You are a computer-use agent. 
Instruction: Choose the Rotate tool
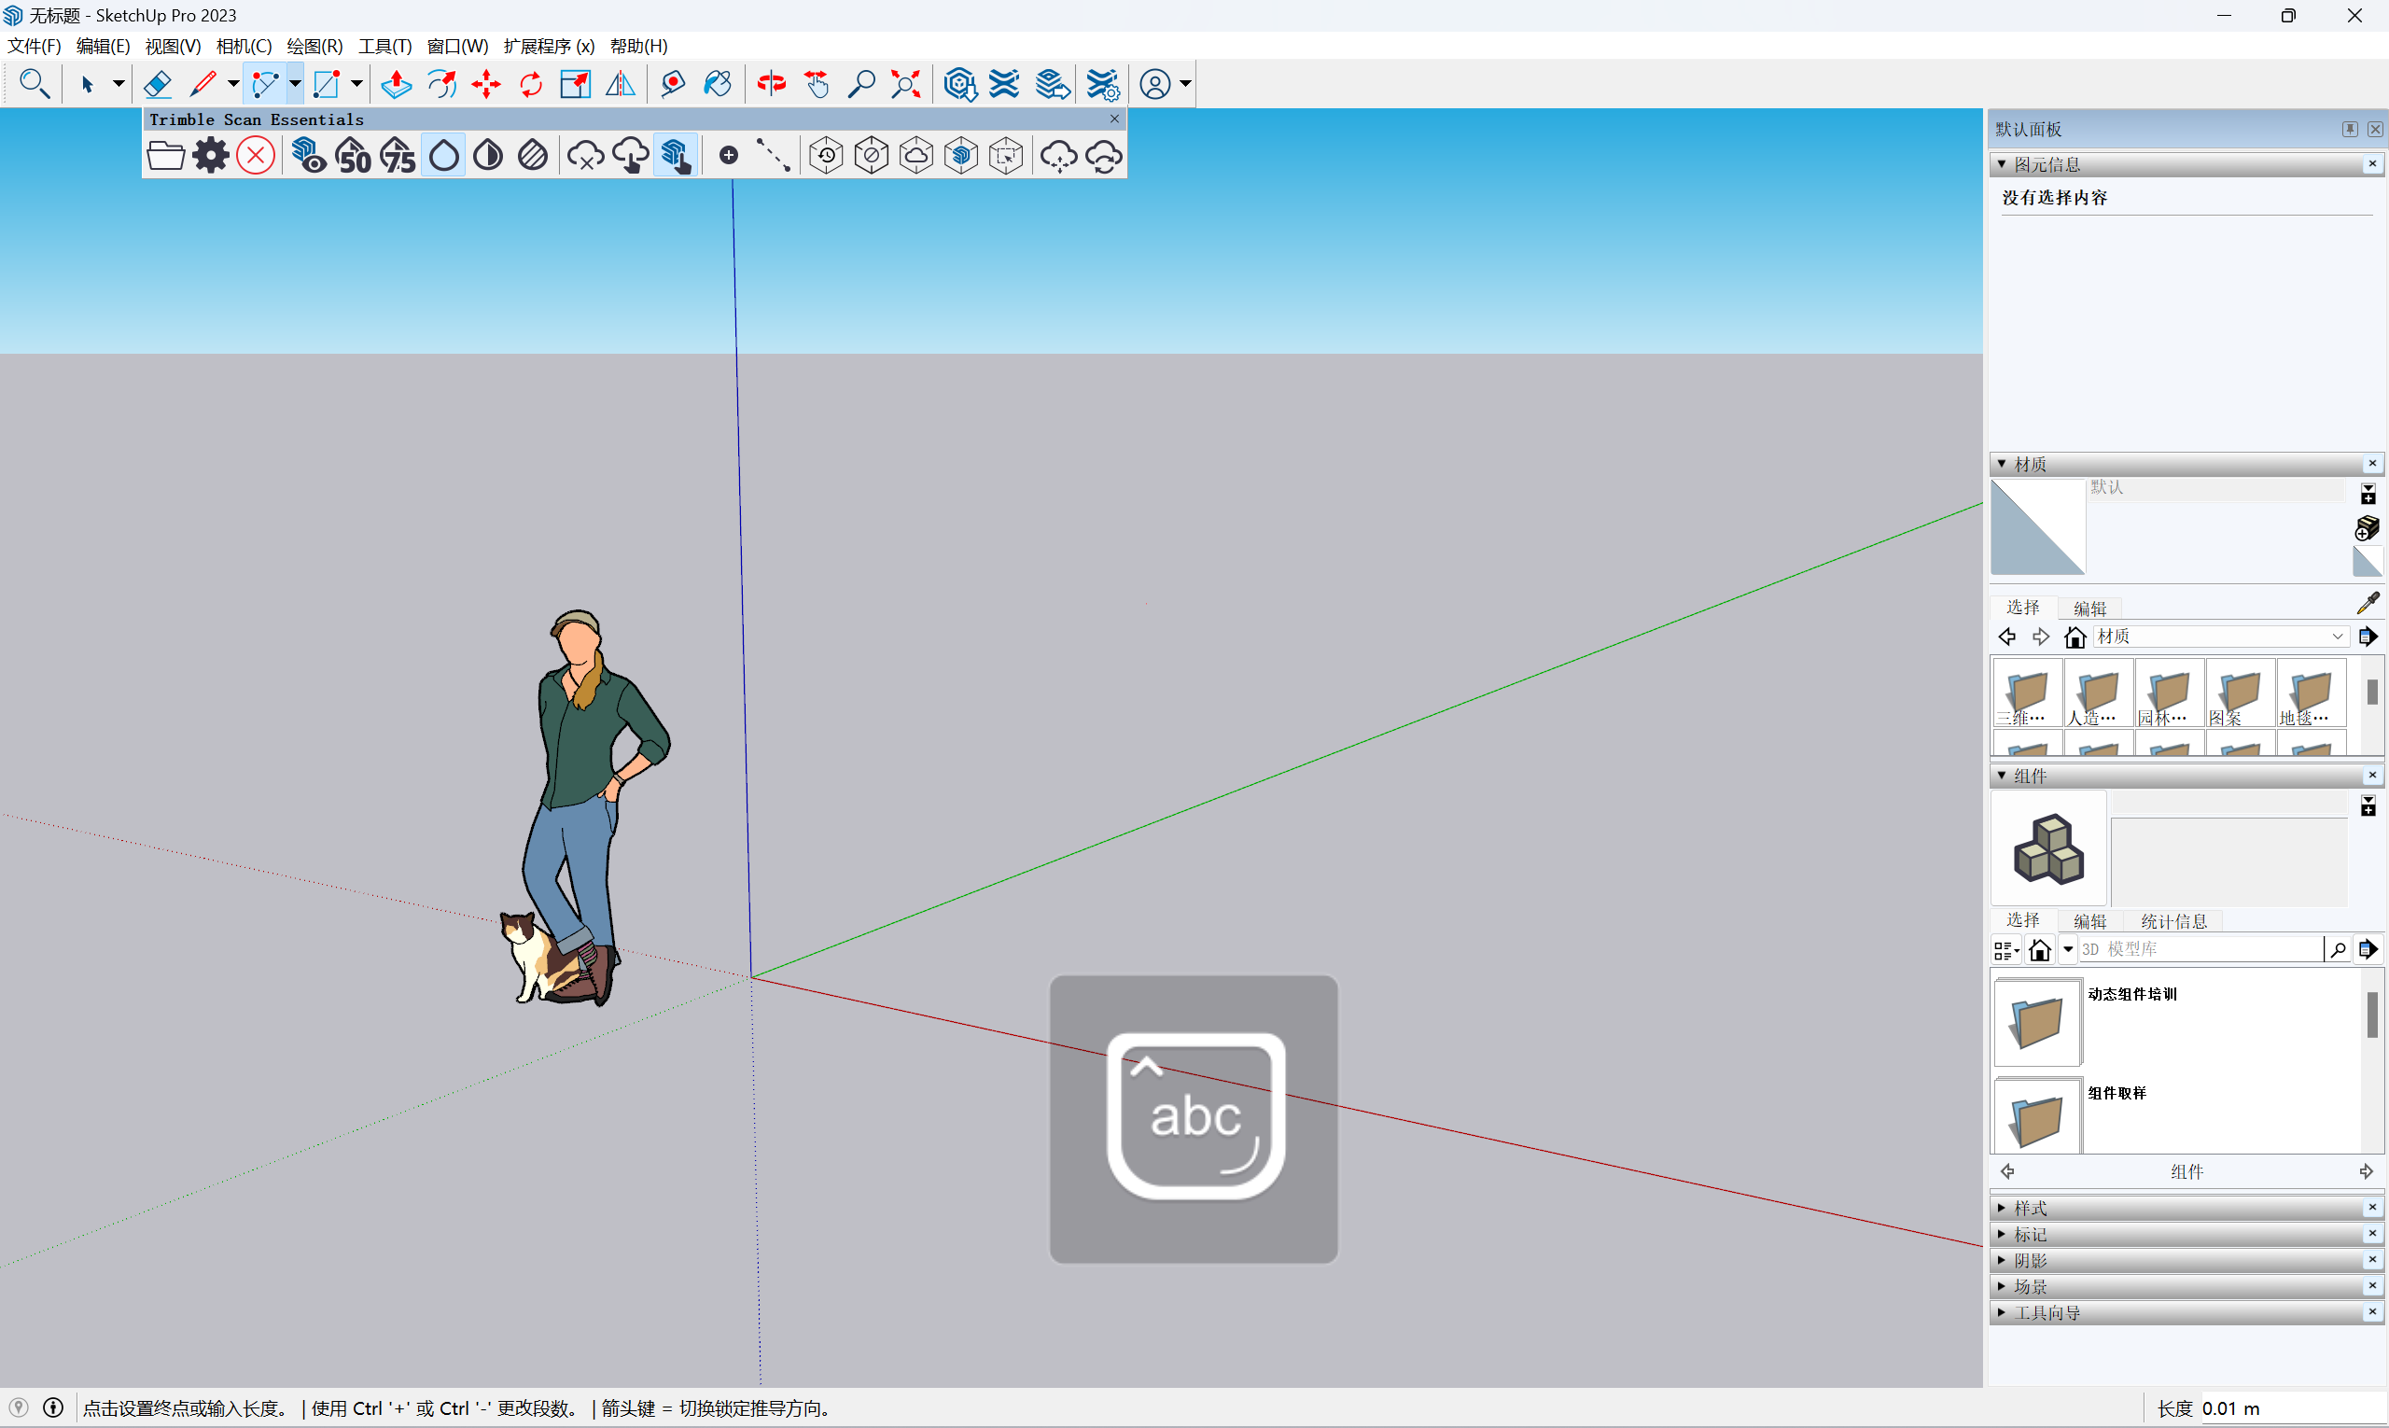(x=530, y=85)
